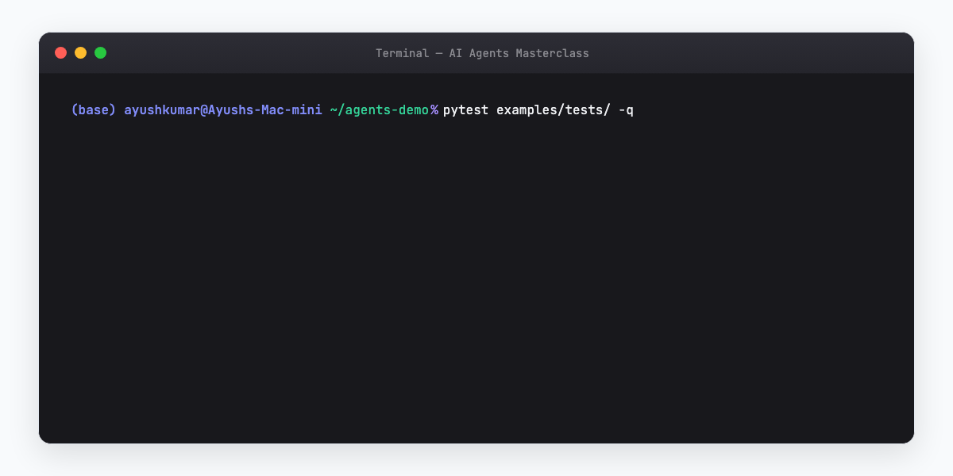Click the window title 'Terminal — AI Agents Masterclass'
Image resolution: width=953 pixels, height=476 pixels.
482,53
